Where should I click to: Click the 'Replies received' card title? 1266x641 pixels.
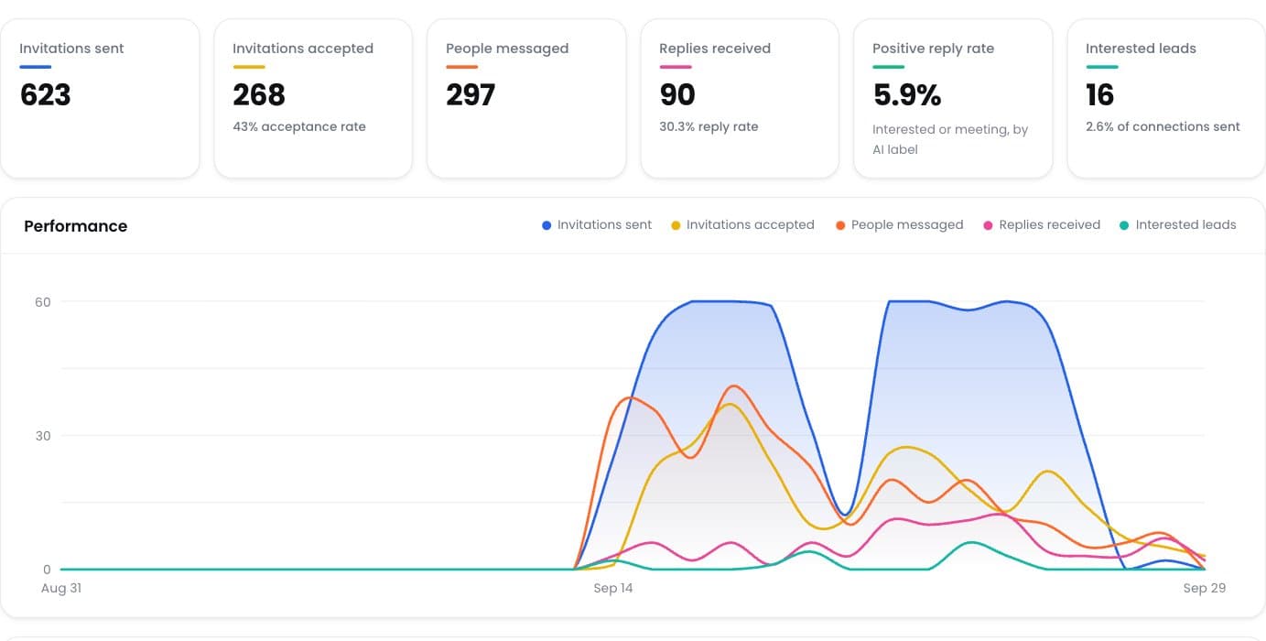tap(715, 49)
